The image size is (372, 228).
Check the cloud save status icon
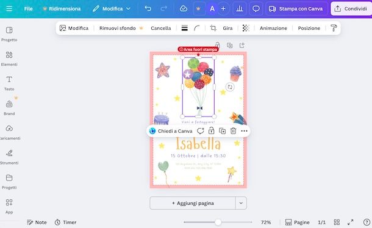[x=184, y=9]
